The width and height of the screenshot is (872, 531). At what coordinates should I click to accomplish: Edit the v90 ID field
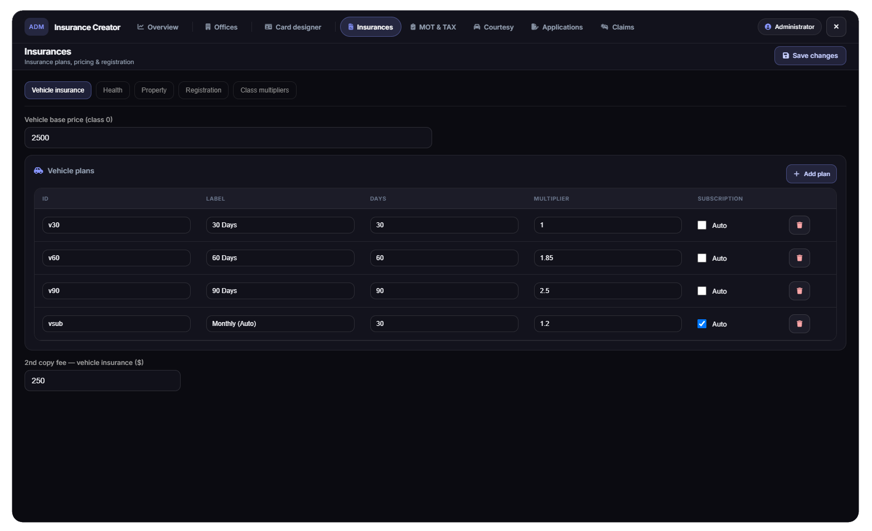(x=117, y=291)
